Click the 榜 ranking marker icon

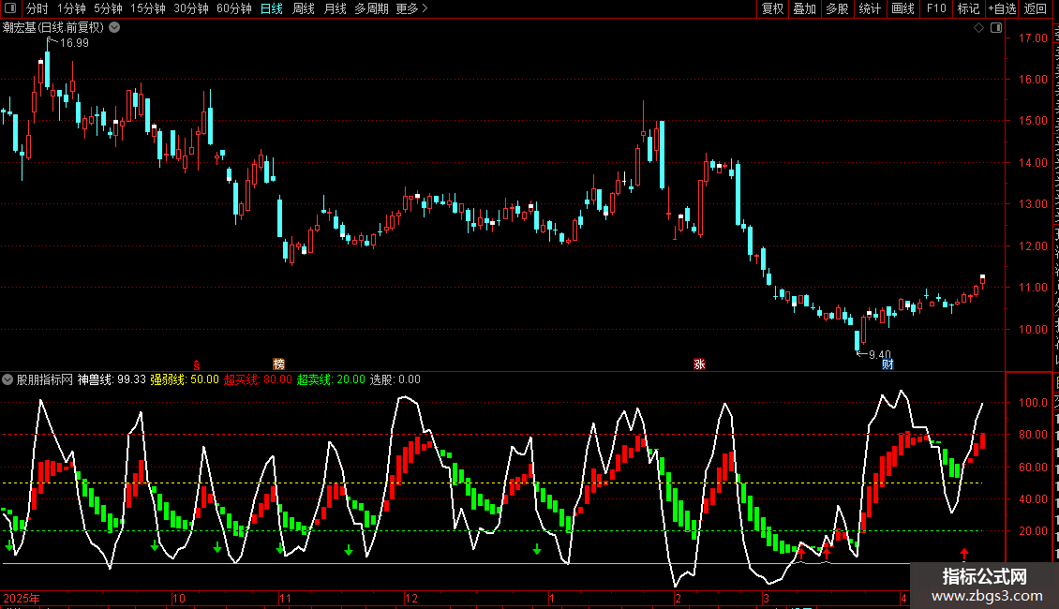tap(278, 364)
